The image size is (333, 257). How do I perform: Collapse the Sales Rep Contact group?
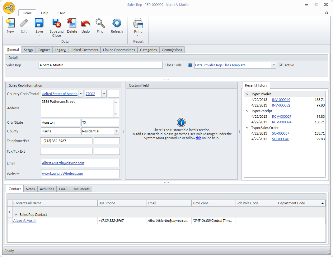[16, 215]
